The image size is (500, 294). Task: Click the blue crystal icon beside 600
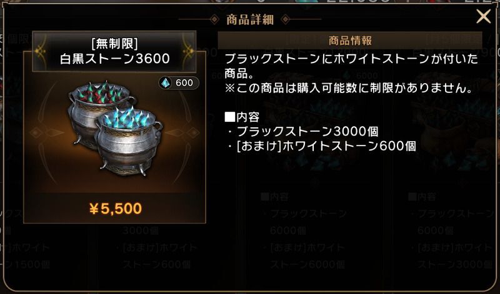(x=166, y=83)
